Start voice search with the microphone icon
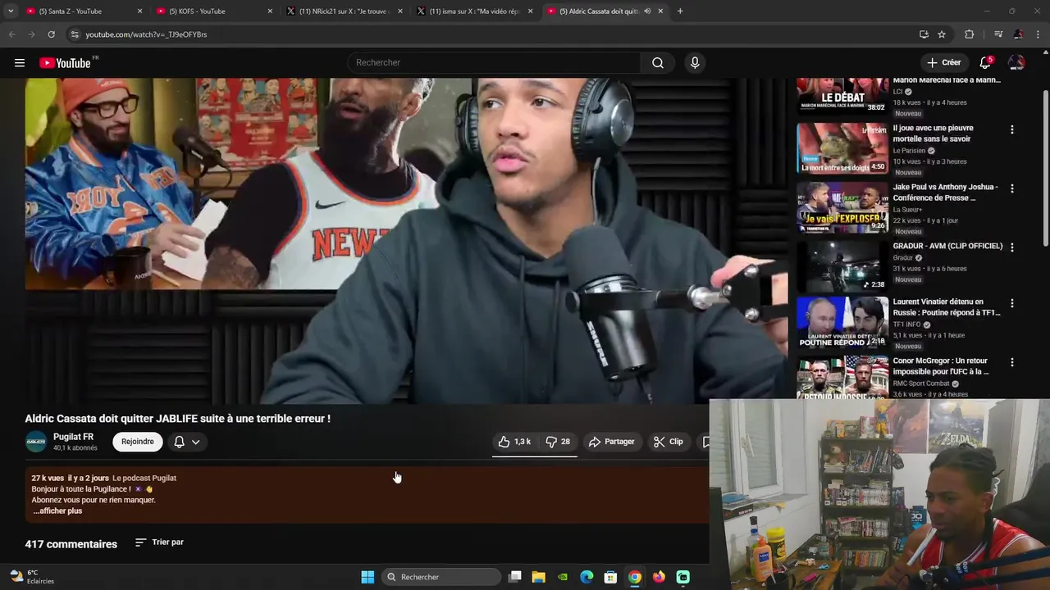The image size is (1050, 590). (x=695, y=63)
